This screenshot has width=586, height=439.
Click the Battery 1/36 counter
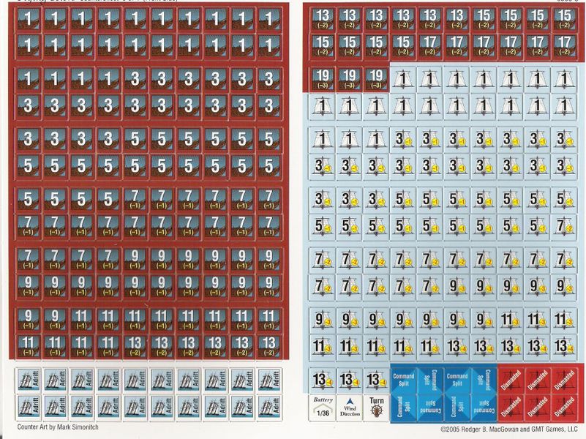(x=323, y=407)
